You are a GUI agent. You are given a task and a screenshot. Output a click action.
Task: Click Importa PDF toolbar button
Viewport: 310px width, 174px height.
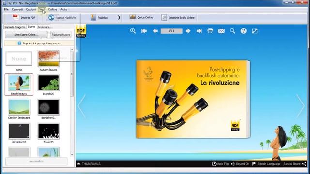pos(24,18)
